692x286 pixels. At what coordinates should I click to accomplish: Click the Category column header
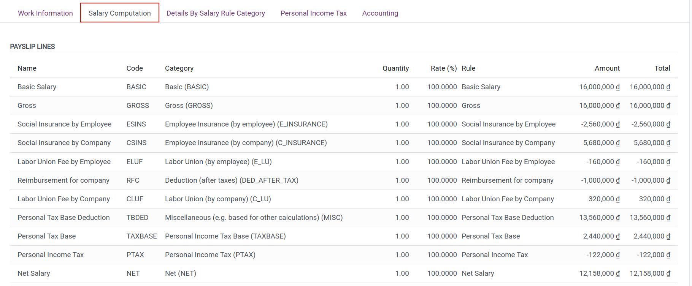pos(179,68)
